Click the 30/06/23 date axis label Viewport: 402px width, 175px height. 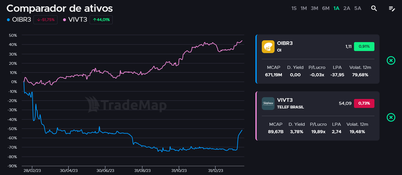(105, 170)
